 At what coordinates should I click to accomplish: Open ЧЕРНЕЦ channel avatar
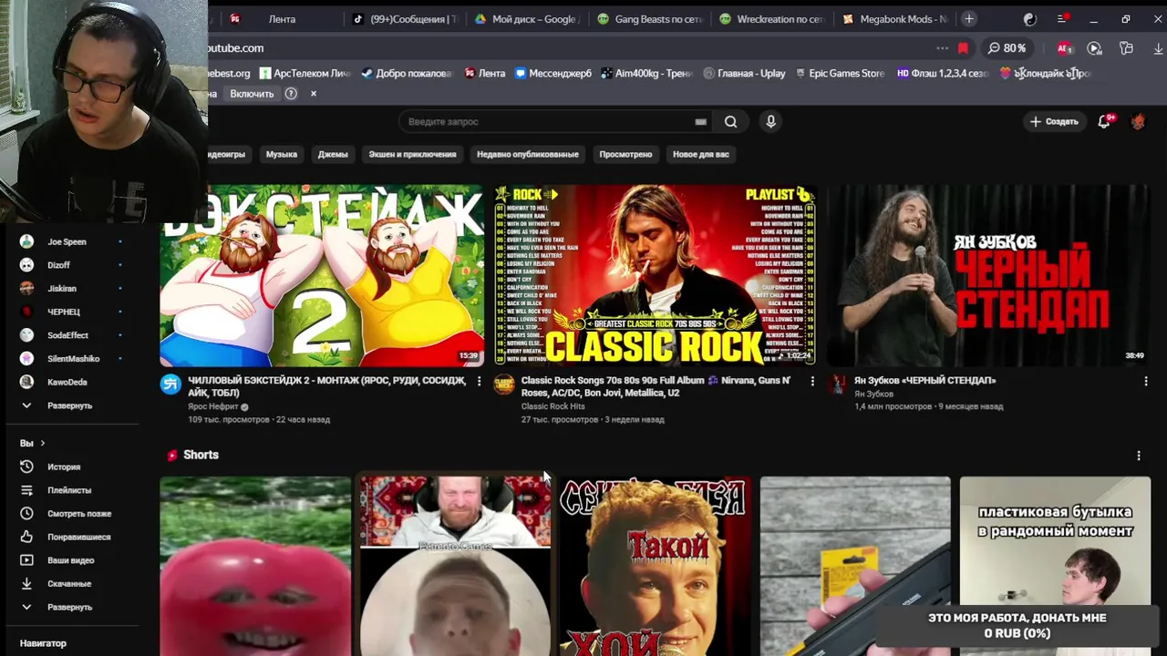pos(26,312)
